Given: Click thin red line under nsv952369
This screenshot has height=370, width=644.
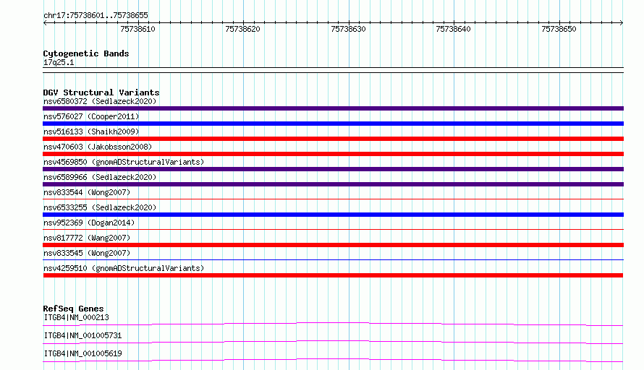Looking at the screenshot, I should click(x=333, y=229).
